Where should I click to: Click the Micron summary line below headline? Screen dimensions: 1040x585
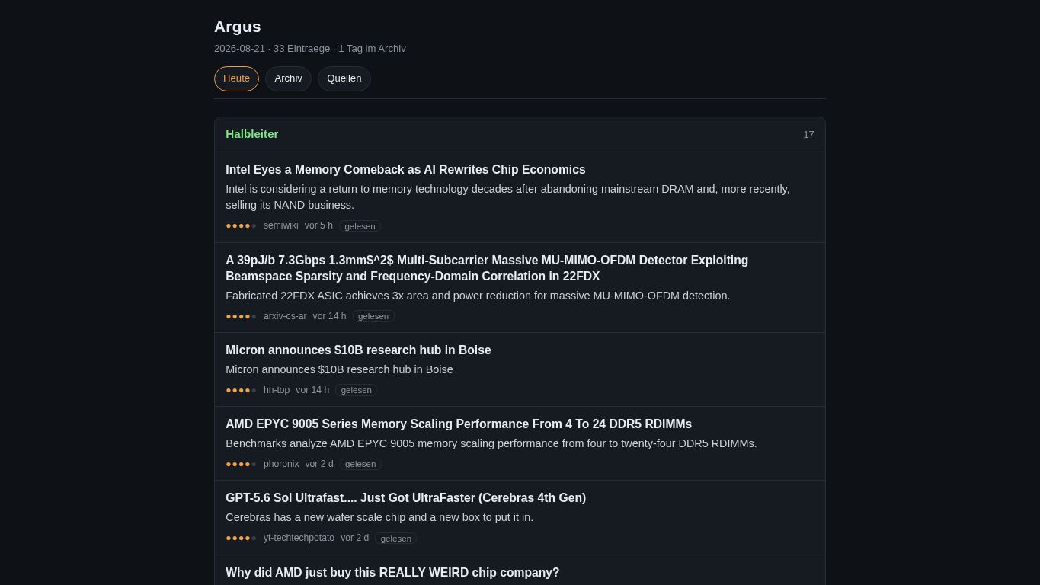(339, 369)
